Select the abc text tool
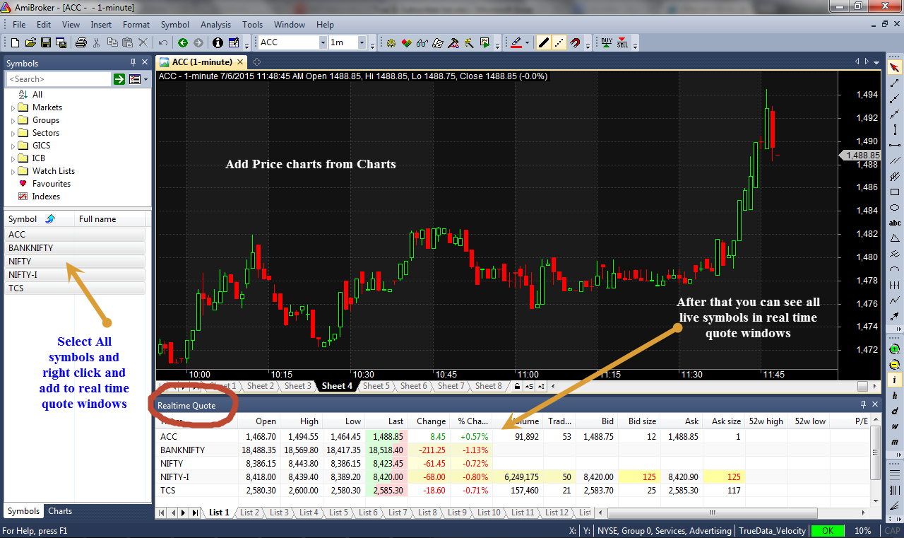904x538 pixels. pyautogui.click(x=895, y=222)
